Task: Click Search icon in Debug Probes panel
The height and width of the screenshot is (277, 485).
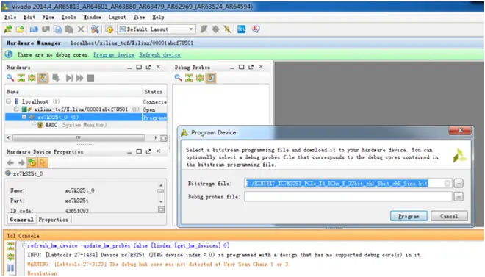Action: 178,78
